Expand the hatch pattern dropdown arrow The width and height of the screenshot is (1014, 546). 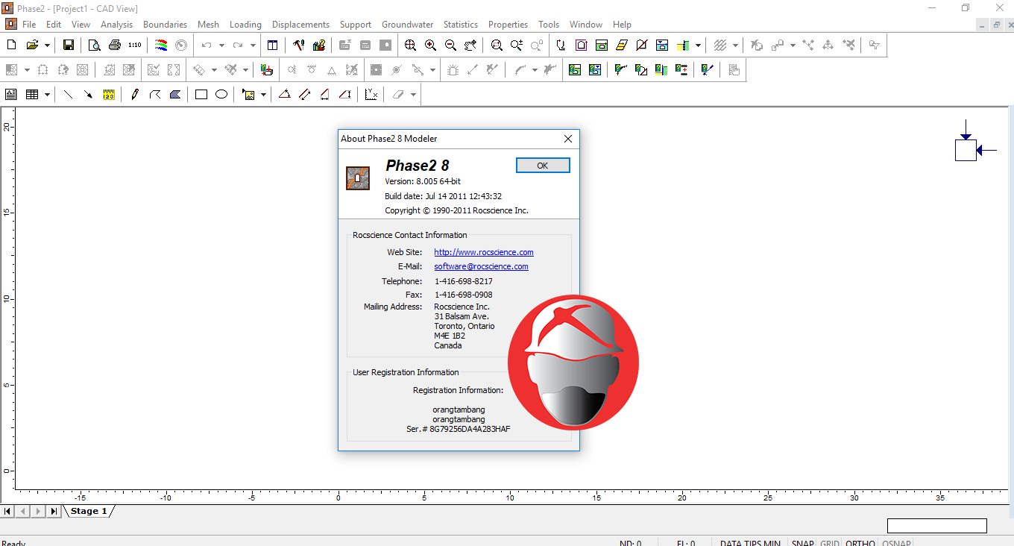(735, 45)
